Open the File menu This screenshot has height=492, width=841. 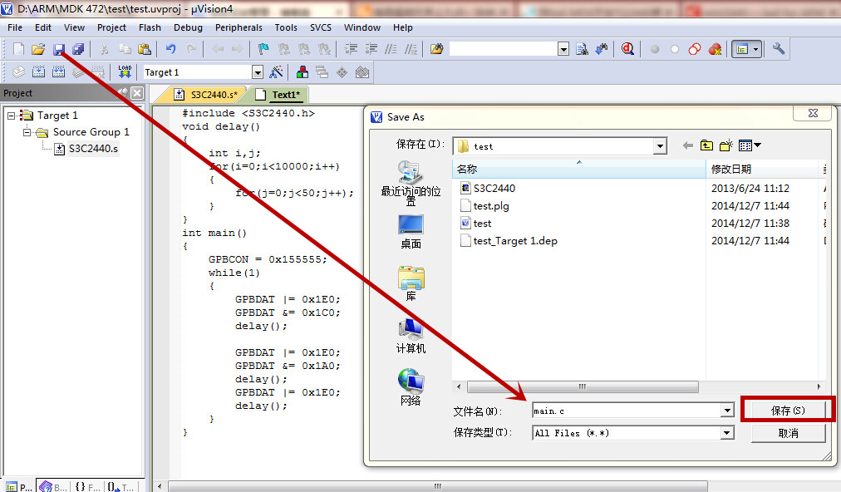pos(15,27)
